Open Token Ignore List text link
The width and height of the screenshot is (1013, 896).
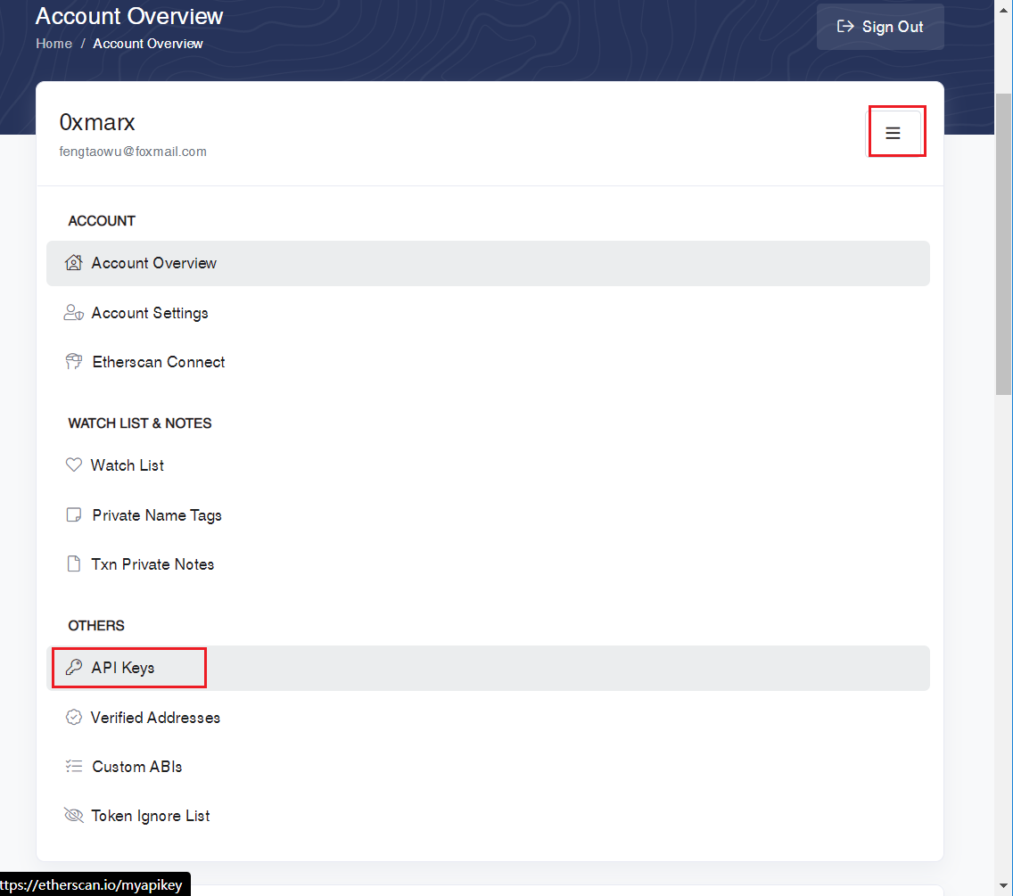(x=151, y=816)
